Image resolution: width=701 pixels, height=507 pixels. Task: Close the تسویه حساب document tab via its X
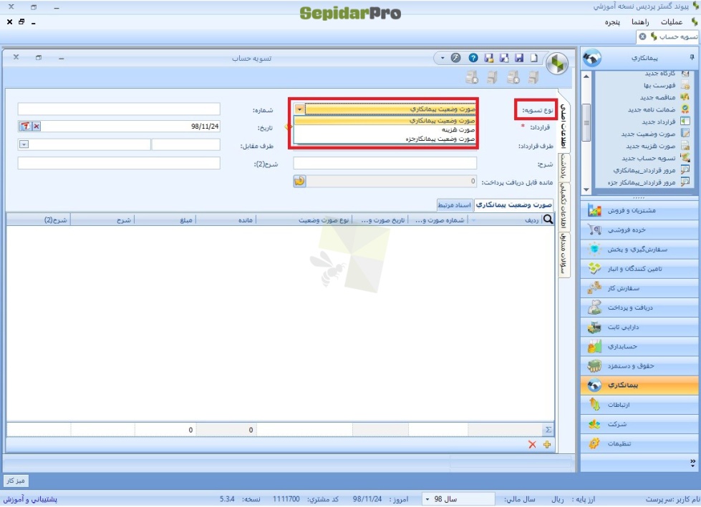click(x=642, y=36)
